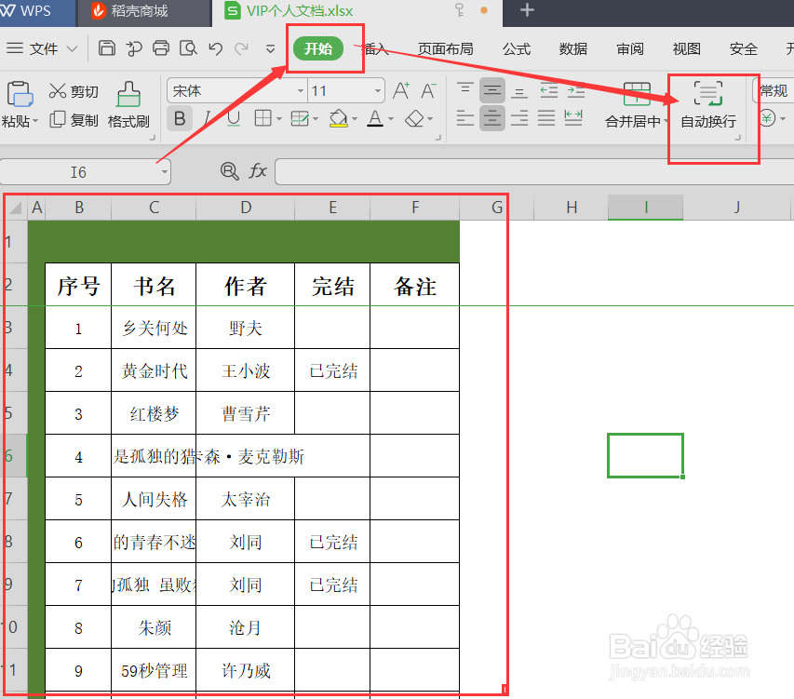
Task: Open the font name dropdown showing 宋体
Action: (x=300, y=90)
